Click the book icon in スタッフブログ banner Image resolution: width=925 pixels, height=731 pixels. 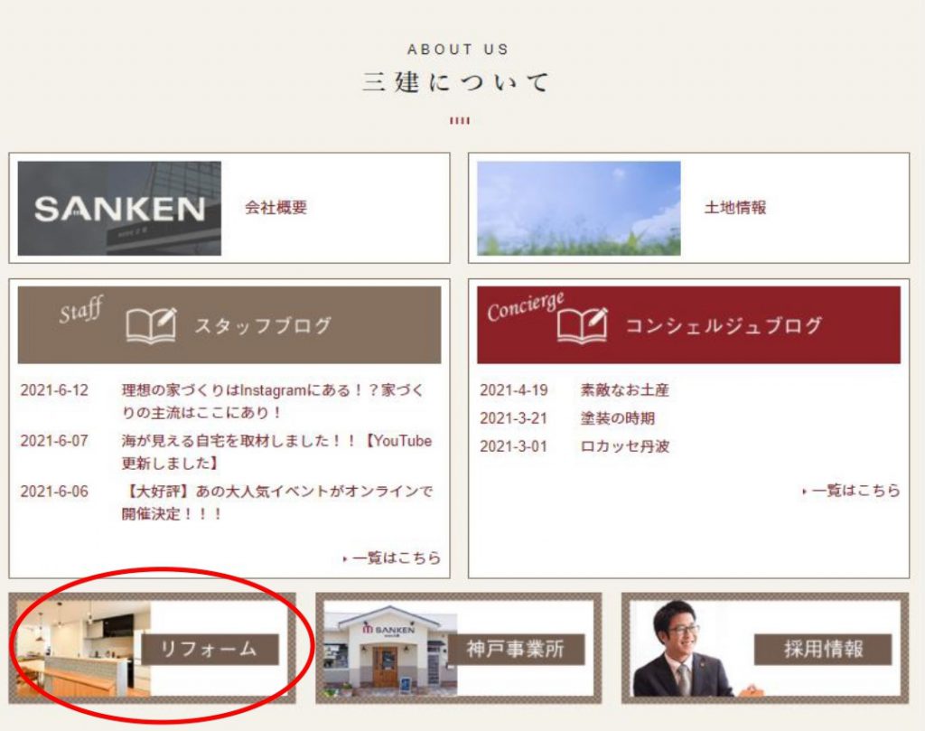click(151, 326)
